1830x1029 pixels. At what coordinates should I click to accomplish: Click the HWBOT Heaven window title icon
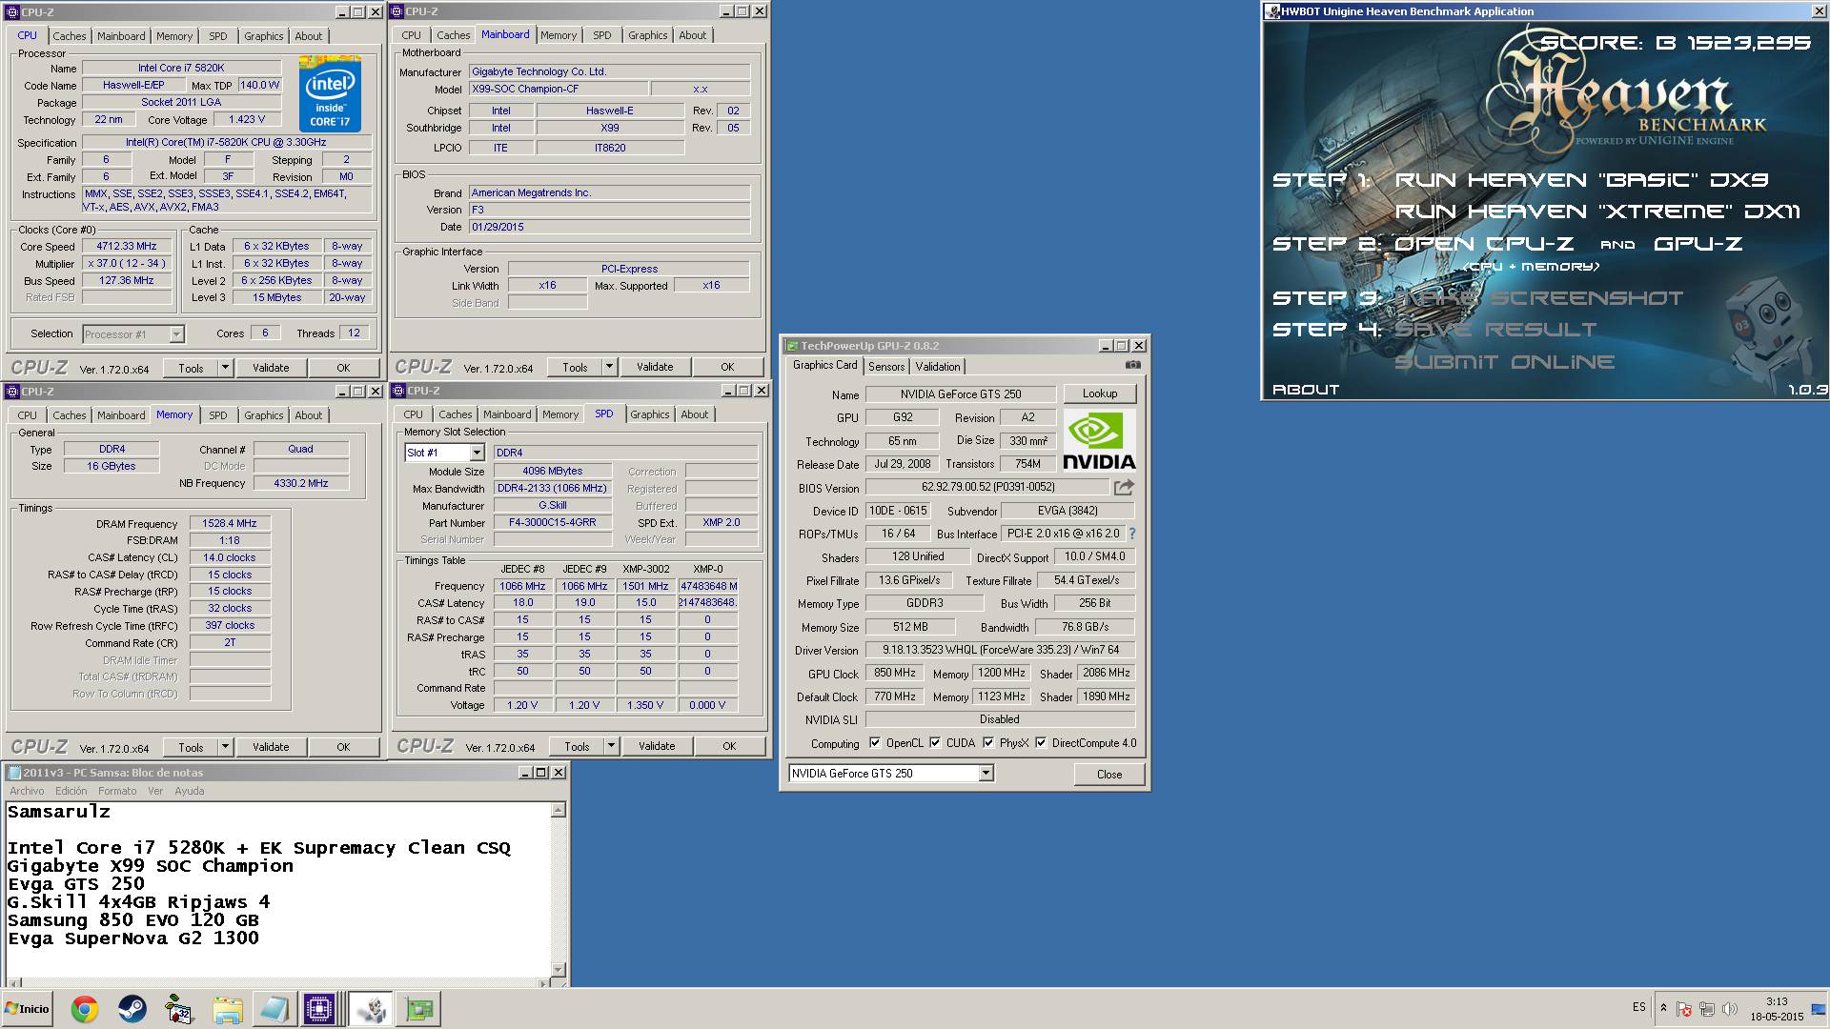coord(1272,11)
